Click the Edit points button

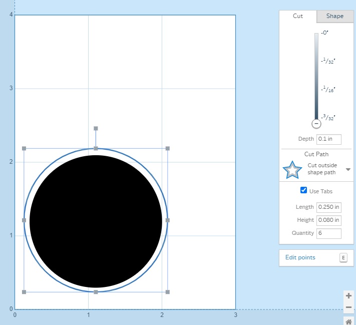[300, 257]
